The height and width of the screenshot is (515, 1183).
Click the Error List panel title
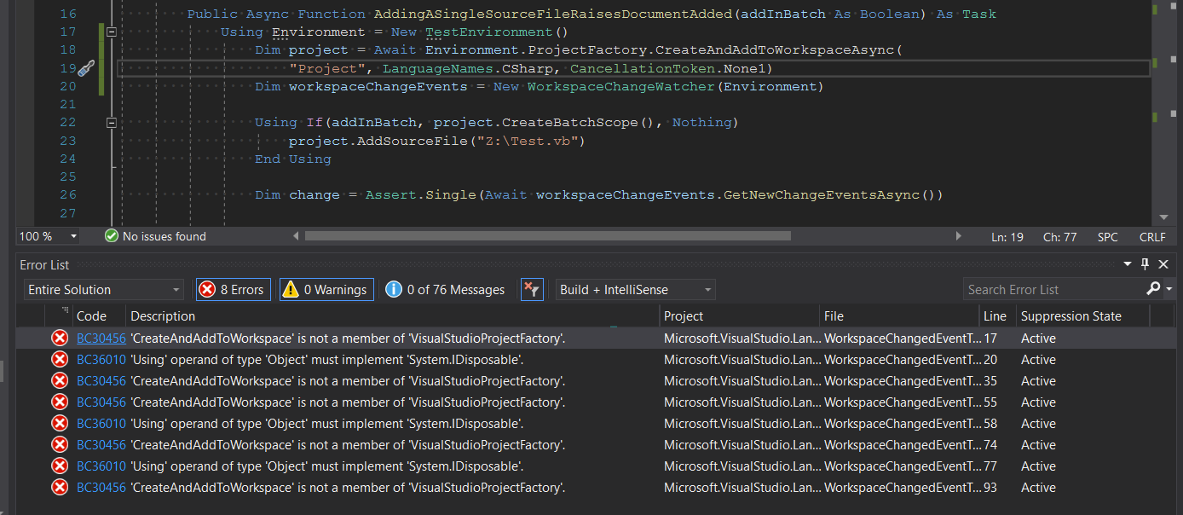point(44,265)
